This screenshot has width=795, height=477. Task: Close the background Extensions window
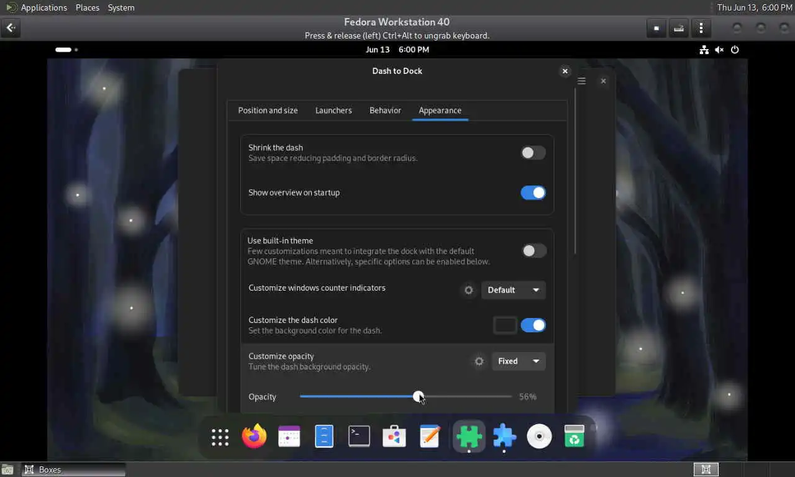pos(603,81)
